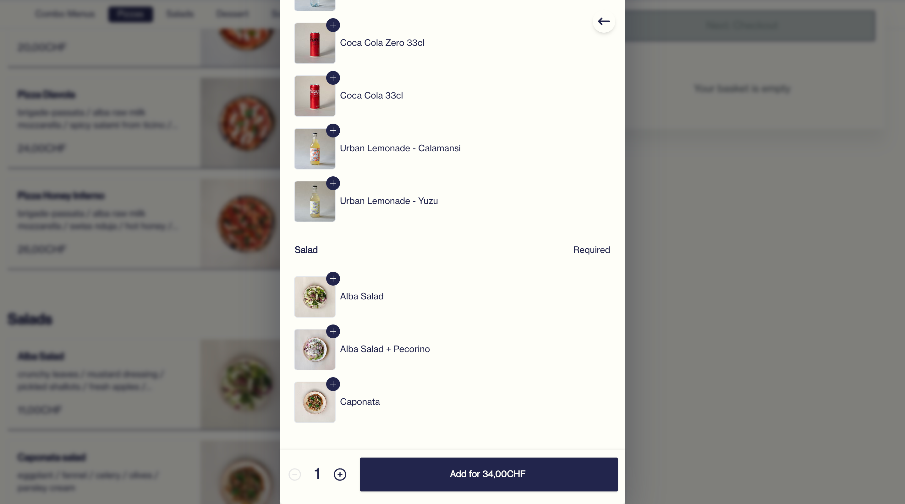Screen dimensions: 905x504
Task: Choose the Urban Lemonade - Yuzu label
Action: (x=389, y=201)
